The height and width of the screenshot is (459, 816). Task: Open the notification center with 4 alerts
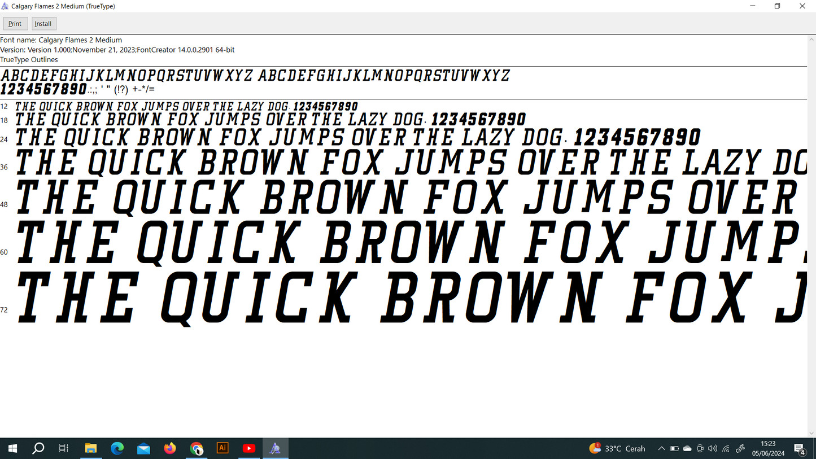point(800,448)
